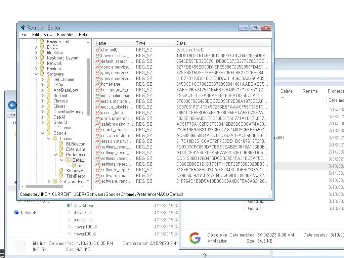This screenshot has width=344, height=258.
Task: Expand the 360Chrome key
Action: point(43,79)
